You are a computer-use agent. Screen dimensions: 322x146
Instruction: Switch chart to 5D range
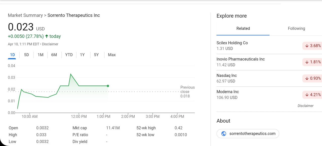coord(26,55)
